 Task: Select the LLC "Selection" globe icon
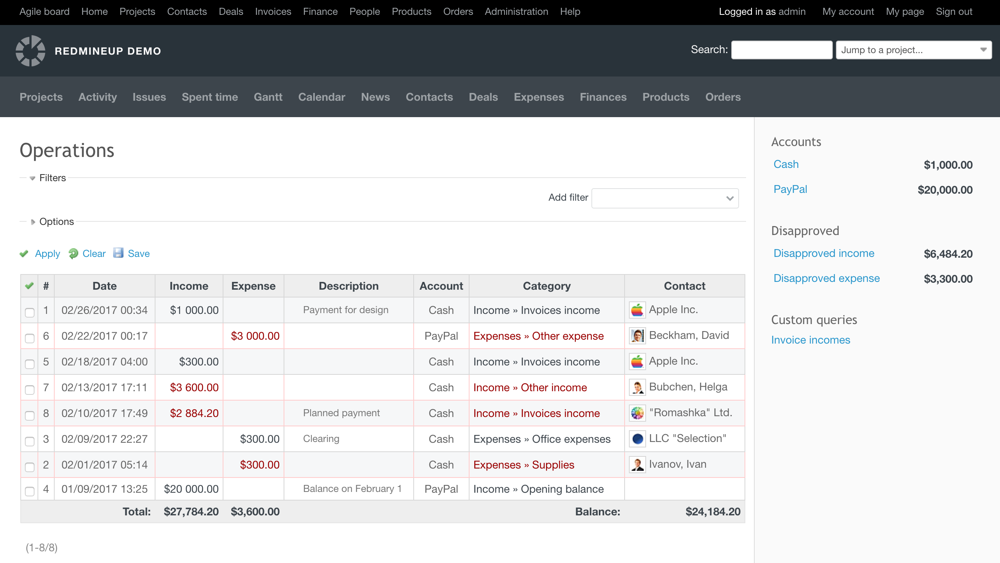[637, 438]
